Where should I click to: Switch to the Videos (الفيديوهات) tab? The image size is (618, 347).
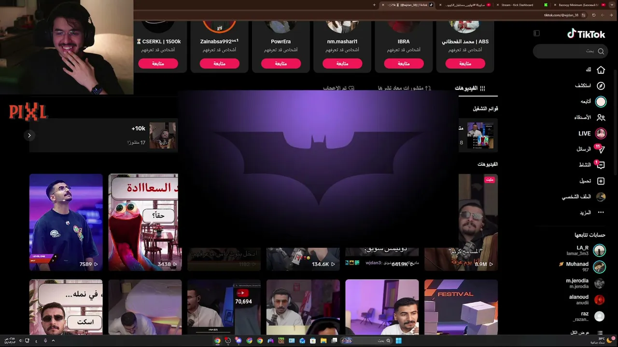[470, 88]
